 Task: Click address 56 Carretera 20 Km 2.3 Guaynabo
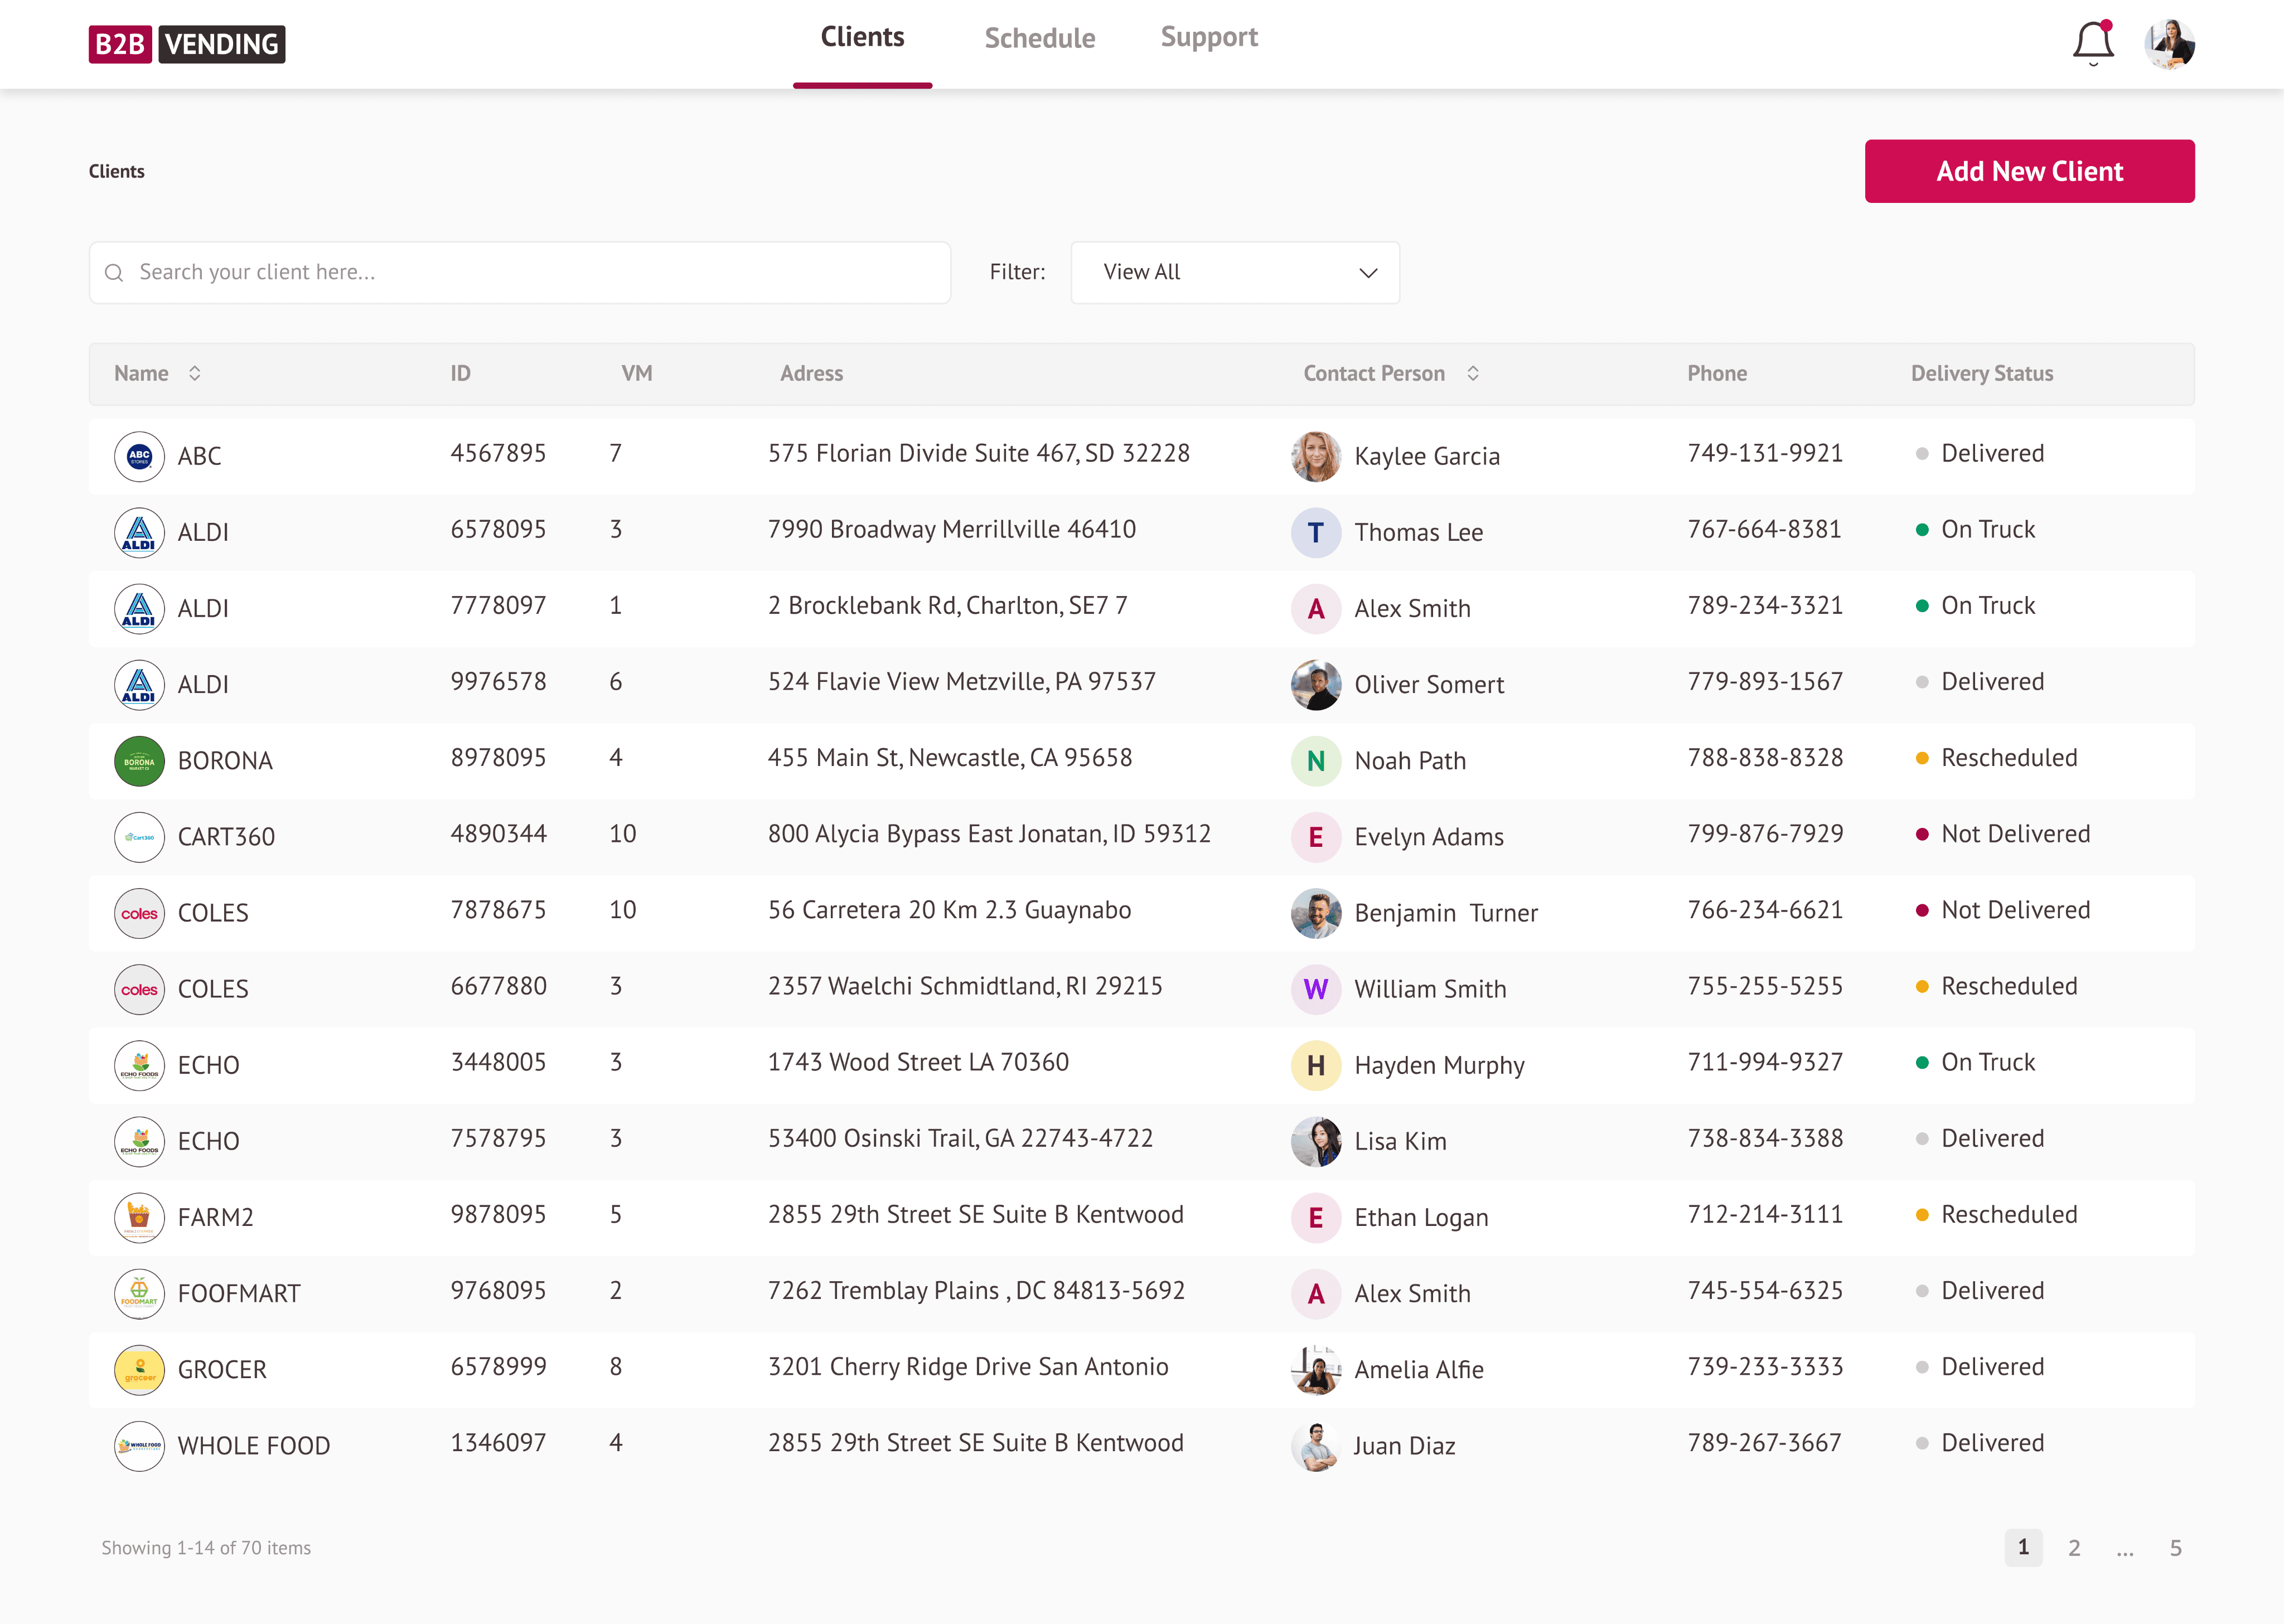(x=949, y=910)
